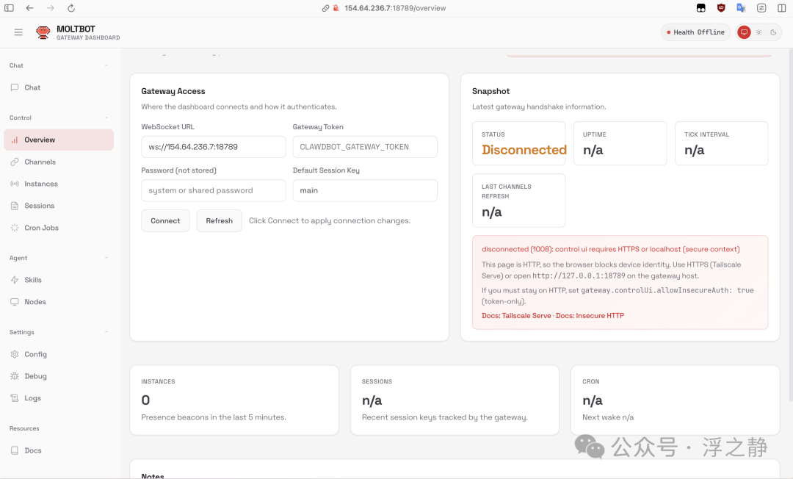Toggle the browser sidebar panel icon
This screenshot has height=479, width=793.
tap(9, 8)
